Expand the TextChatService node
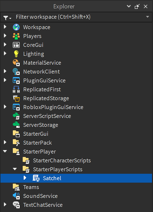The width and height of the screenshot is (153, 212). pos(5,204)
